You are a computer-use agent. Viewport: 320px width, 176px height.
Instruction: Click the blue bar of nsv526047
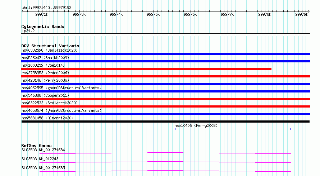point(165,61)
